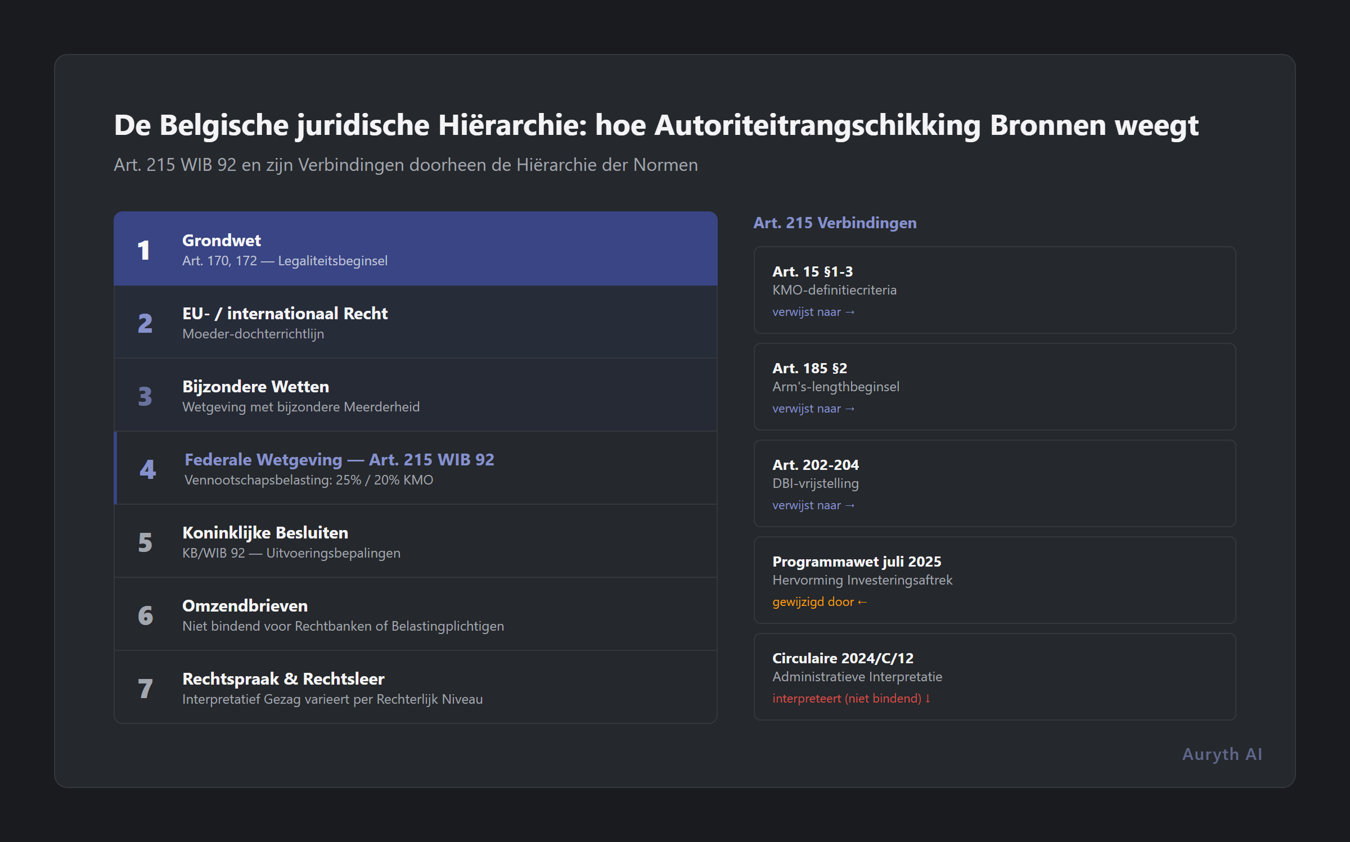Image resolution: width=1350 pixels, height=842 pixels.
Task: Follow the verwijst naar link under Art. 202-204
Action: click(x=813, y=505)
